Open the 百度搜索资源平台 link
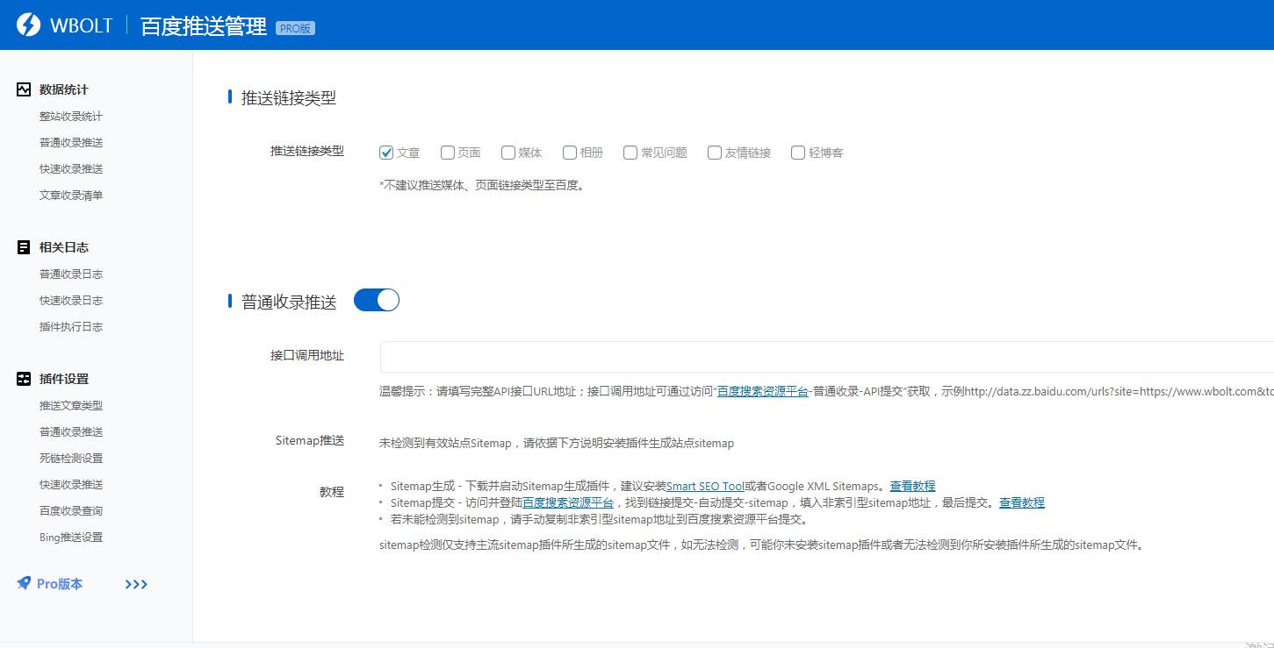This screenshot has width=1274, height=648. [762, 392]
